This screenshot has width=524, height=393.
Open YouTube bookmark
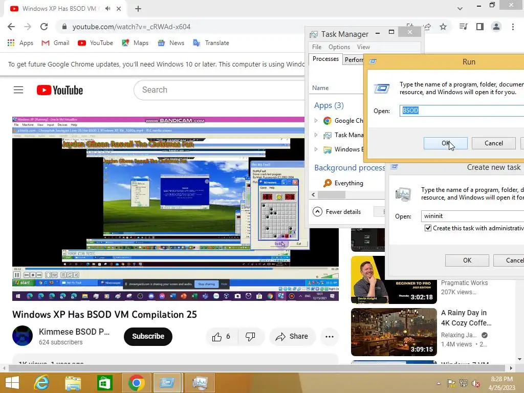[95, 43]
